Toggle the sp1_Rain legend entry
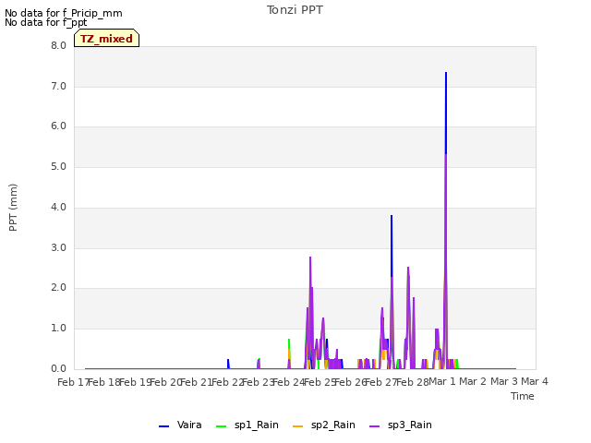Viewport: 591px width, 443px height. pos(247,425)
